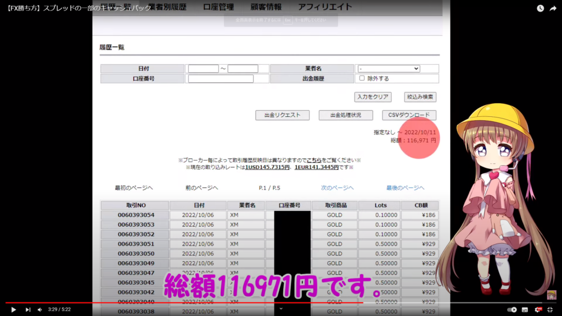
Task: Click the 出金リクエスト button
Action: tap(283, 115)
